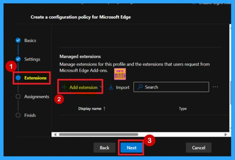This screenshot has width=235, height=160.
Task: Cancel the policy creation
Action: coord(199,148)
